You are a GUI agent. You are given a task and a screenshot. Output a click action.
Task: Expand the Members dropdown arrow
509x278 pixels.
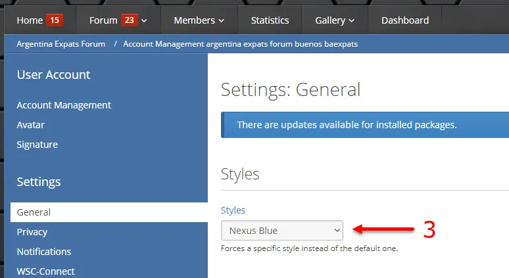coord(221,21)
